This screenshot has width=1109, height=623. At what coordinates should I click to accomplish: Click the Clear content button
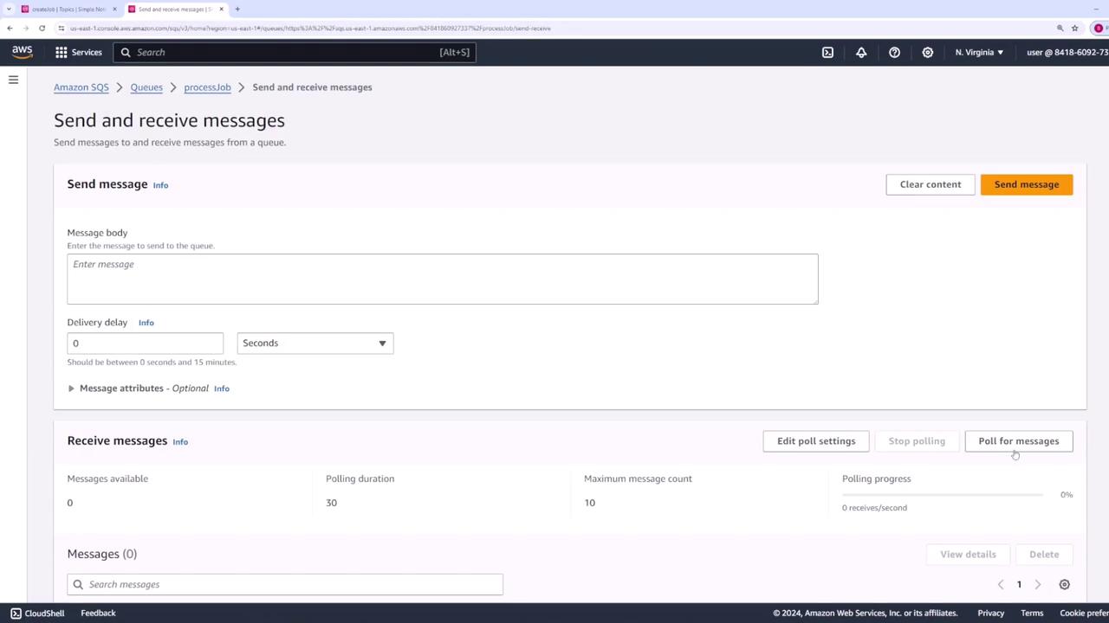pos(930,184)
